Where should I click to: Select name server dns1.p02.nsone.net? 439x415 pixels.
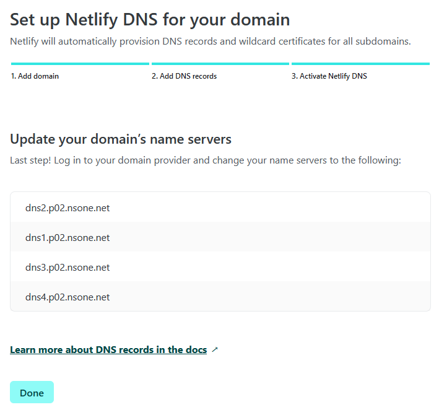click(220, 237)
